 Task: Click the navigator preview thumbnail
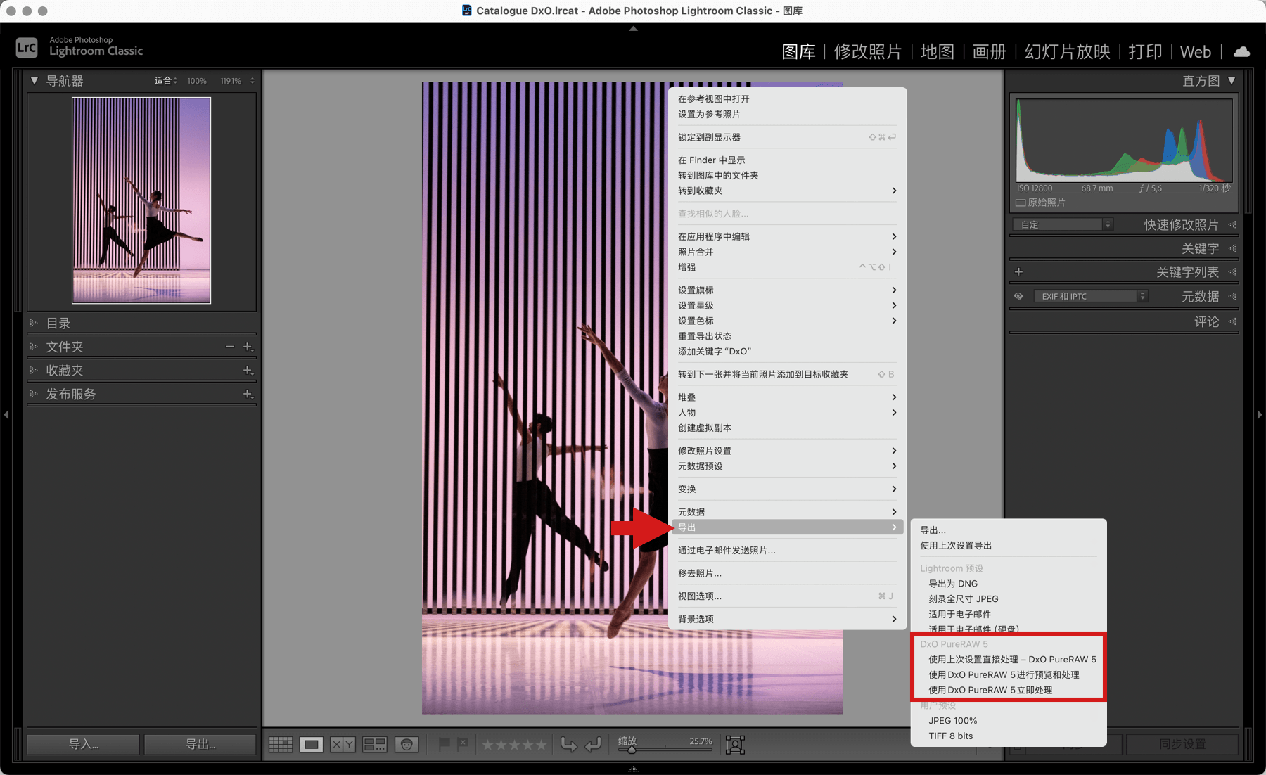[141, 200]
